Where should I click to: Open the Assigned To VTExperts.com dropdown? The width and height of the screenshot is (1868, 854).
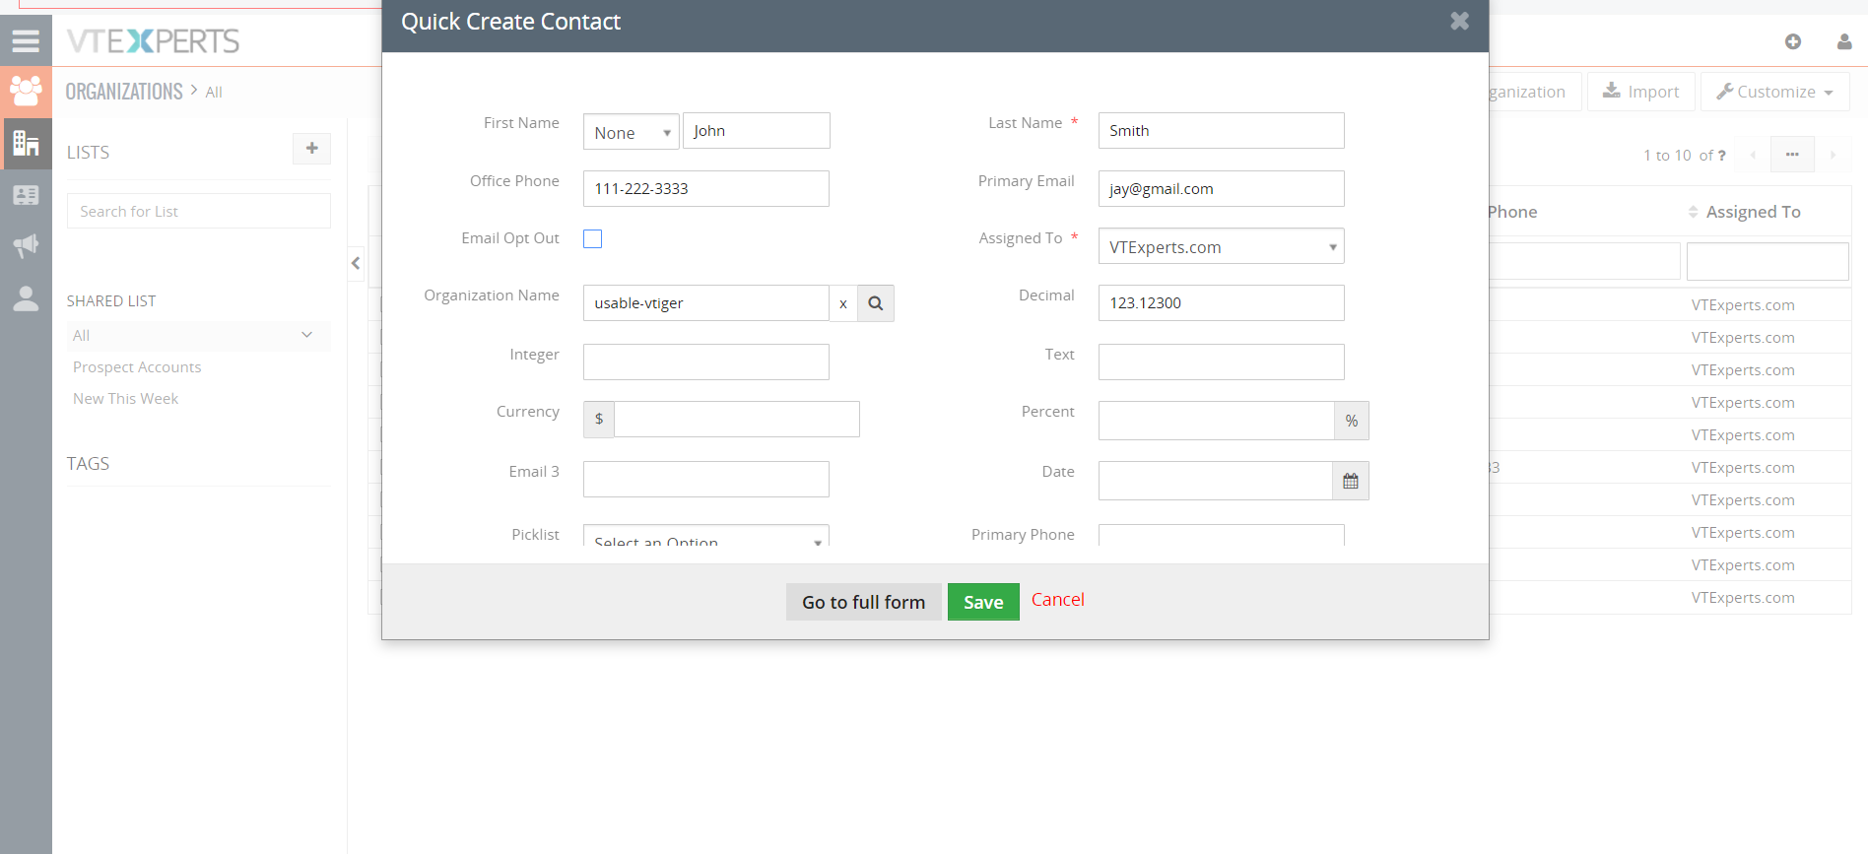point(1222,246)
